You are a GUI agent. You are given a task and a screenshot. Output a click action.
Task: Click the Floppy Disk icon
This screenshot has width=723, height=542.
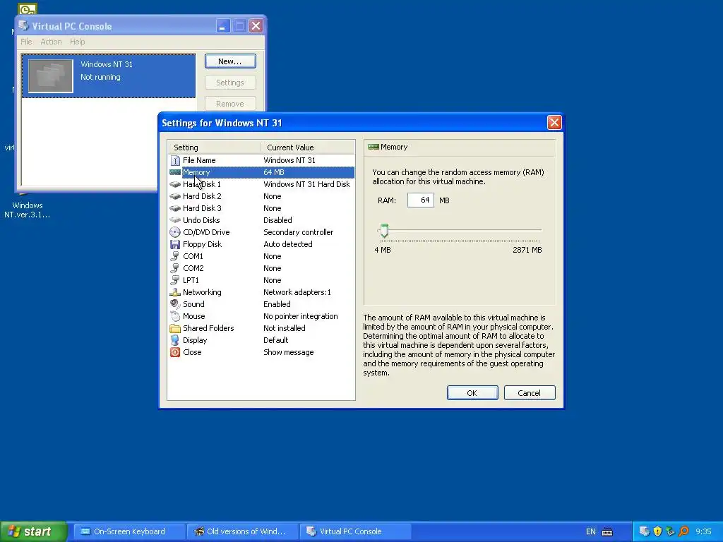(x=175, y=244)
